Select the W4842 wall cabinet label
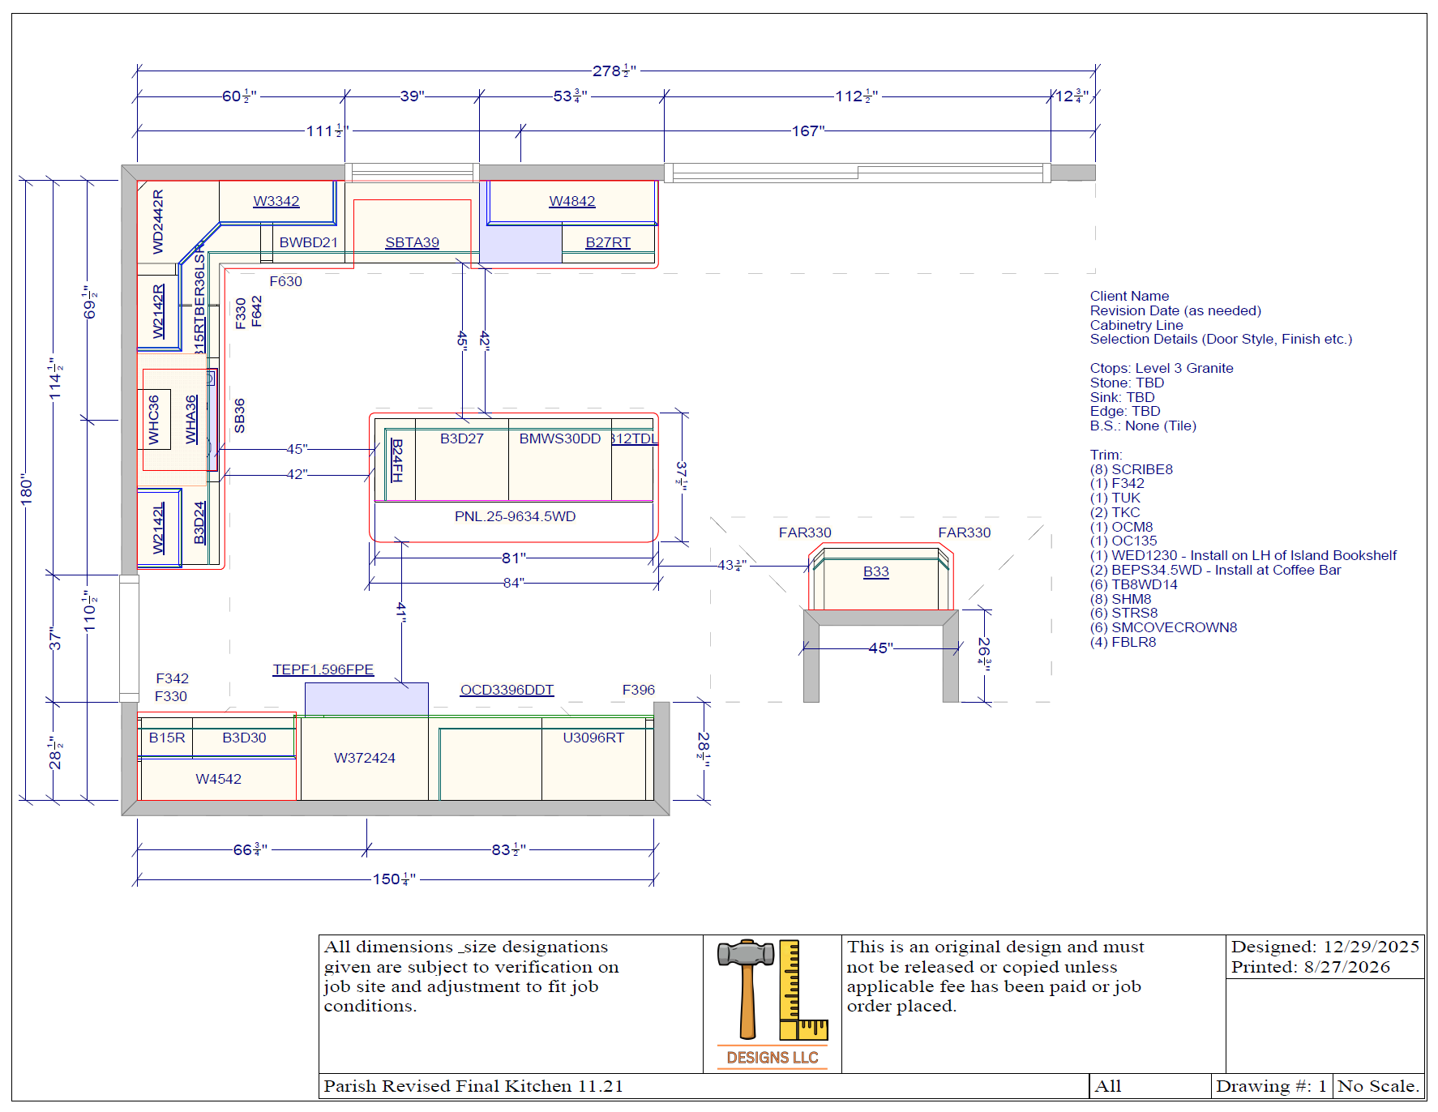This screenshot has height=1112, width=1438. click(x=572, y=201)
